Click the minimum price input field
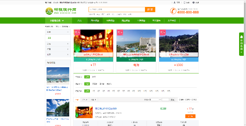 pyautogui.click(x=155, y=99)
